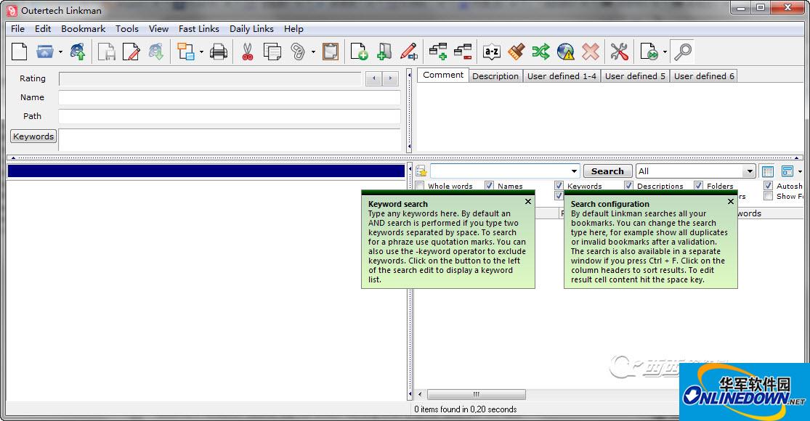The height and width of the screenshot is (421, 810).
Task: Create a new blank database
Action: click(19, 52)
